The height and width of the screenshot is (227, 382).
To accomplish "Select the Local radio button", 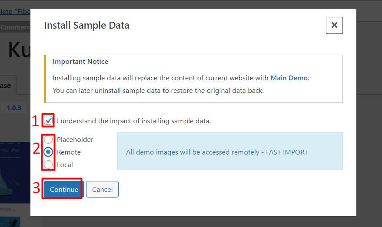I will click(x=48, y=164).
